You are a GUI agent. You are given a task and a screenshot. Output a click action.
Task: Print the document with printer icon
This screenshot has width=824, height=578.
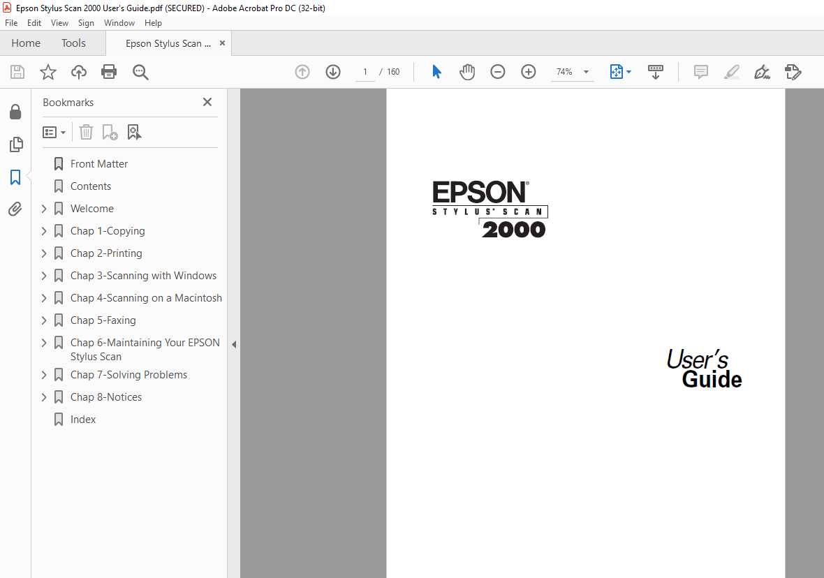[x=109, y=72]
